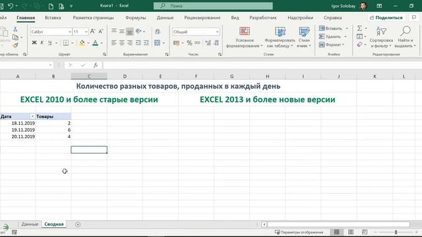This screenshot has width=422, height=237.
Task: Click the zoom slider handle
Action: click(x=396, y=232)
